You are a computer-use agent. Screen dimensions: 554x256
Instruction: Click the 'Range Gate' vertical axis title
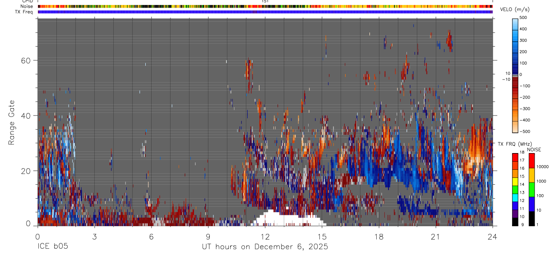pyautogui.click(x=12, y=122)
